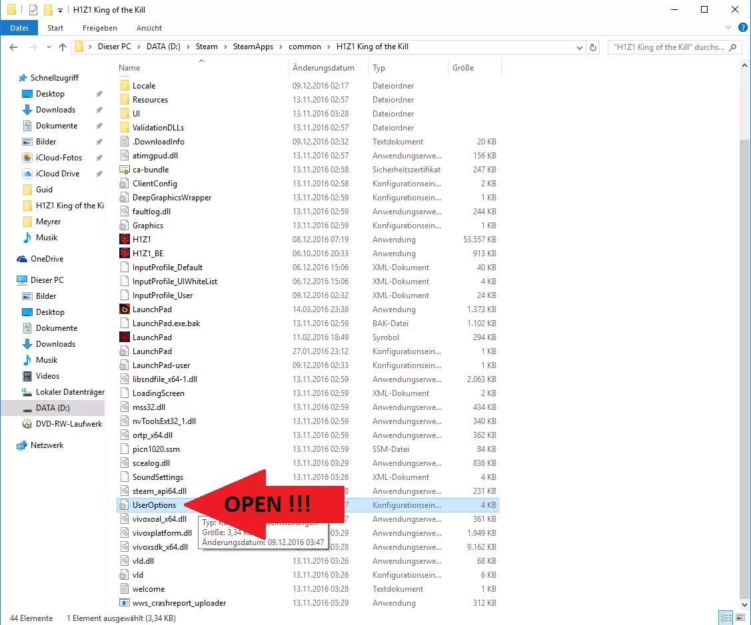The width and height of the screenshot is (751, 625).
Task: Select DATA (D:) in the sidebar
Action: point(53,408)
